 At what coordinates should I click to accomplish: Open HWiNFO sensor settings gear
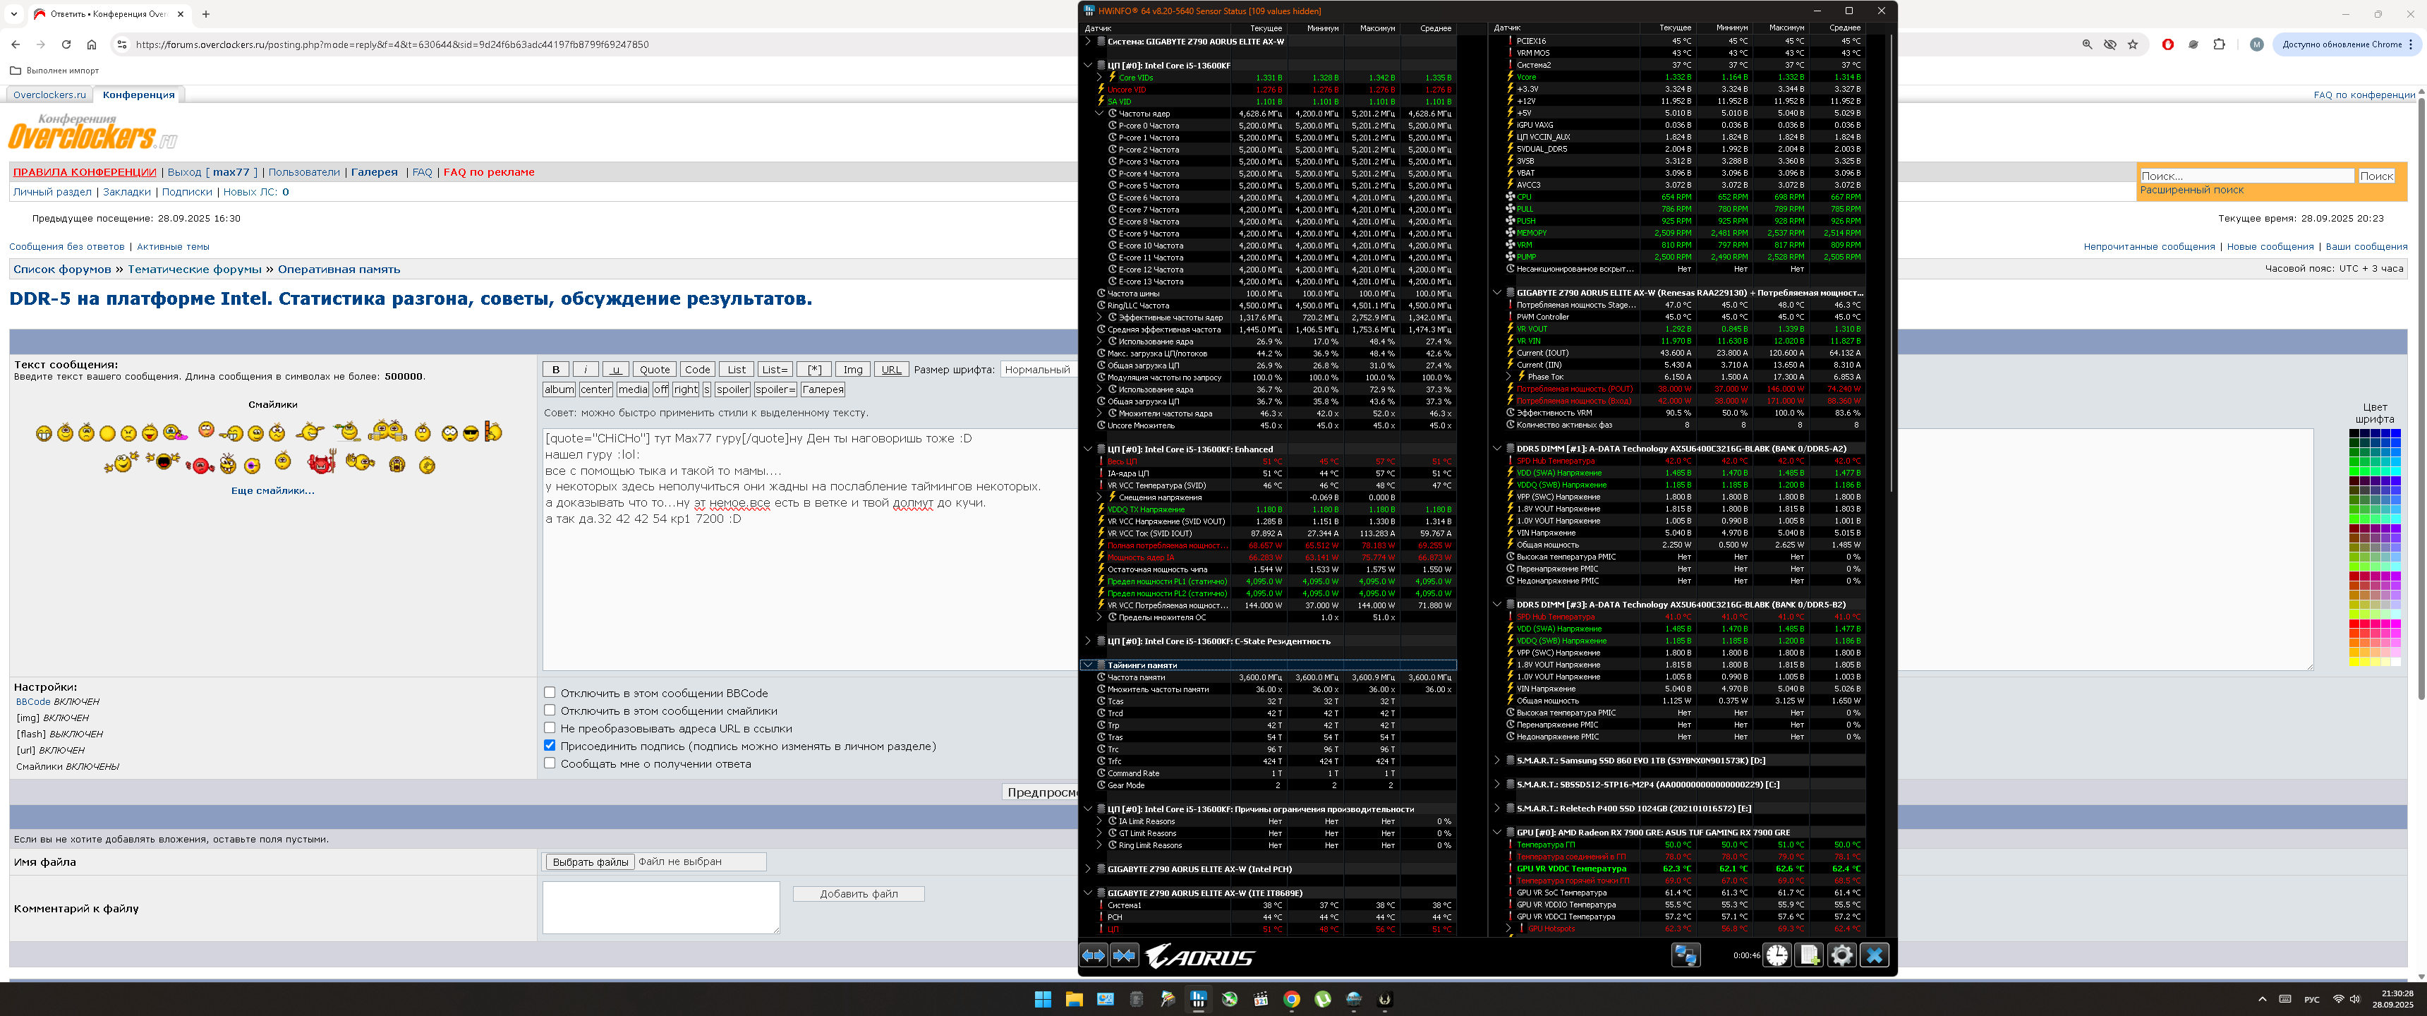click(x=1841, y=956)
